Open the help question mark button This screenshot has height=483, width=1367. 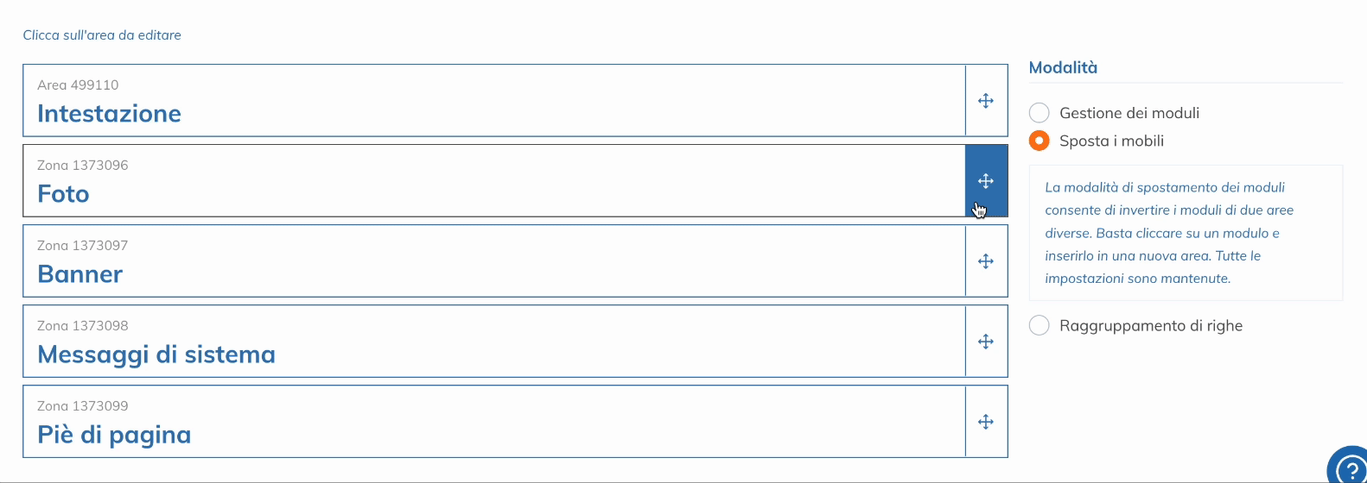1348,467
